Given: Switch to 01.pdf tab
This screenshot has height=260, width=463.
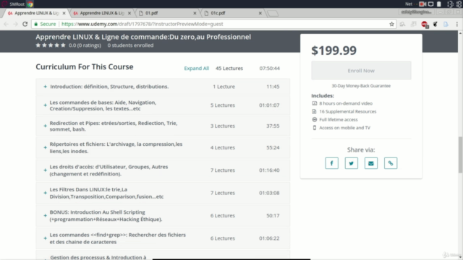Looking at the screenshot, I should [x=167, y=13].
